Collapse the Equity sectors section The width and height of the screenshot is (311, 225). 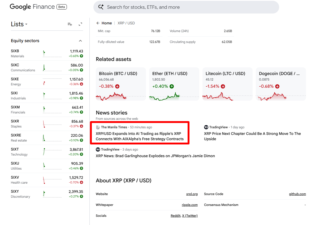[x=80, y=41]
